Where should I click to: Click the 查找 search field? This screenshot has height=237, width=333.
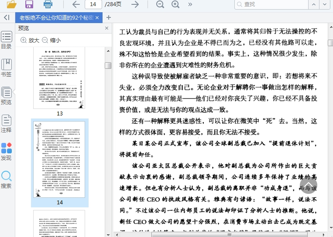coord(271,4)
